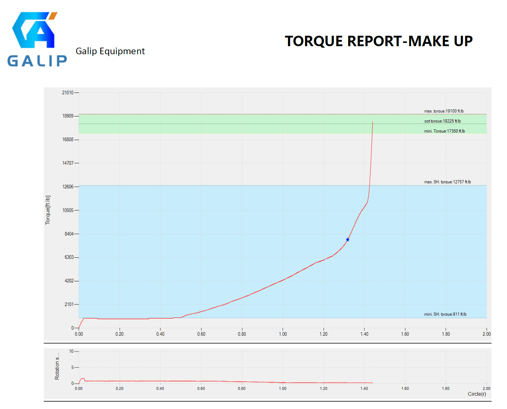Image resolution: width=507 pixels, height=409 pixels.
Task: Click the Torque[ft.lb] vertical axis title
Action: pyautogui.click(x=48, y=210)
